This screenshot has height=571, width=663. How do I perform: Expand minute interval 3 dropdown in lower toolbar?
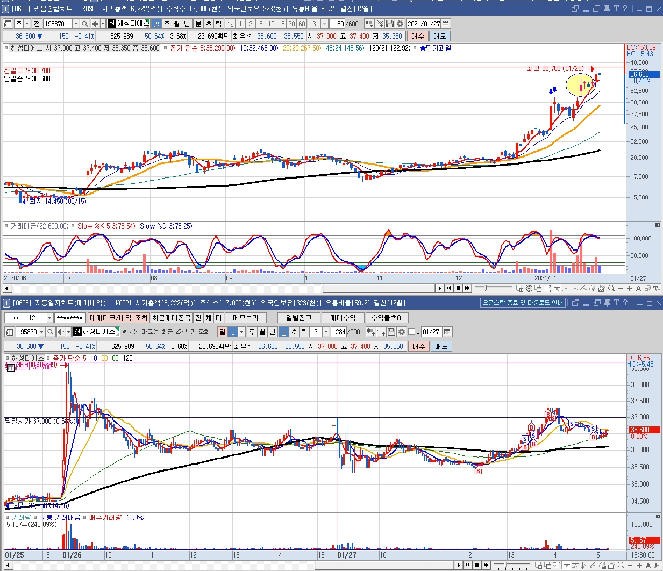(x=325, y=332)
